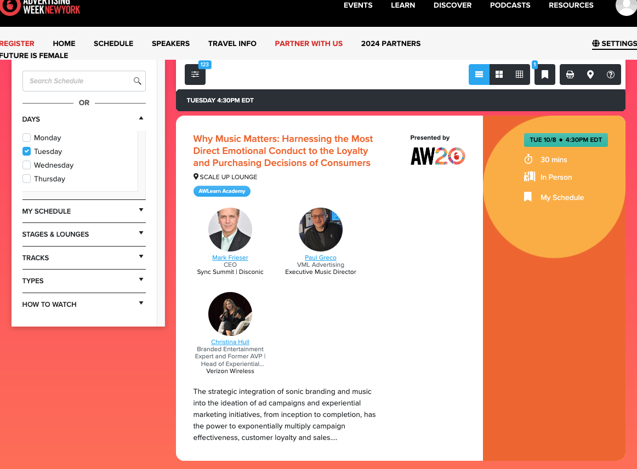Open Christina Hull's speaker profile link

point(230,342)
